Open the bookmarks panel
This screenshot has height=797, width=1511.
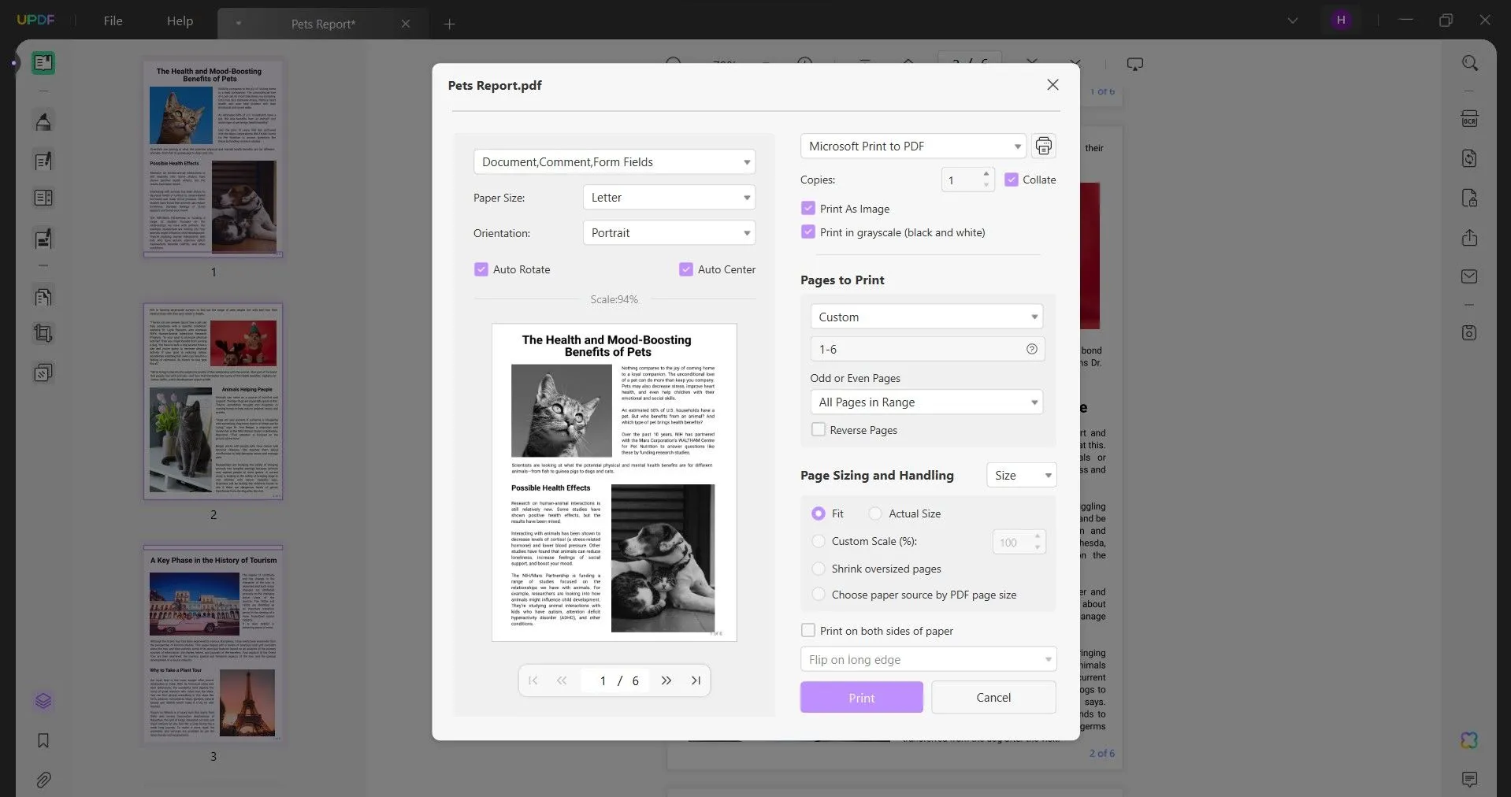(x=43, y=741)
